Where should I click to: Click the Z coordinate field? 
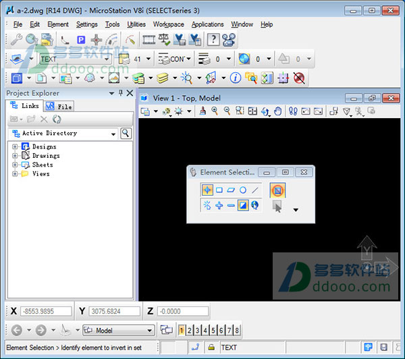tap(183, 311)
